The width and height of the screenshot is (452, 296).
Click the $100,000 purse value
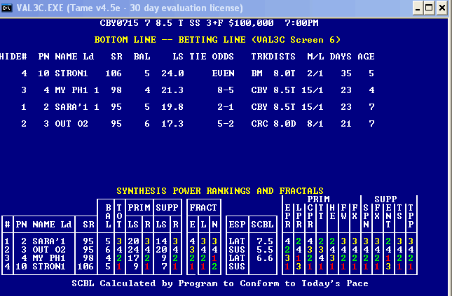tap(251, 23)
